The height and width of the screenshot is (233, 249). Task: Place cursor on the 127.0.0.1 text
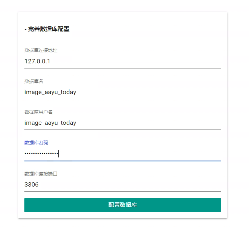[x=37, y=61]
